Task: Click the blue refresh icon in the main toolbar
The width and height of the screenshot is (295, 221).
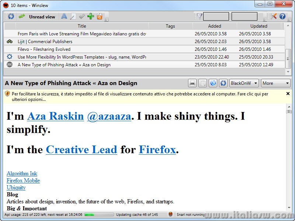Action: pos(11,17)
